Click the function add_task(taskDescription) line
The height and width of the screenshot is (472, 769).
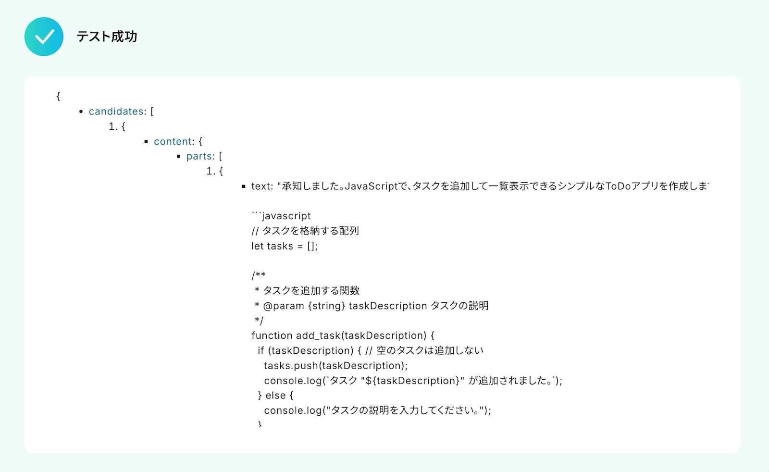click(343, 335)
